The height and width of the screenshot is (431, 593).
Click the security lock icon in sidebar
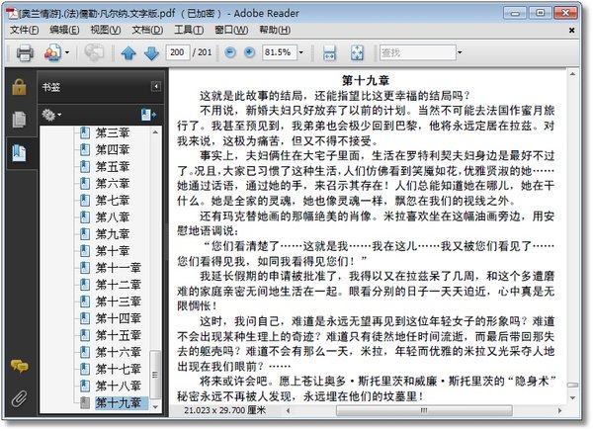tap(20, 87)
